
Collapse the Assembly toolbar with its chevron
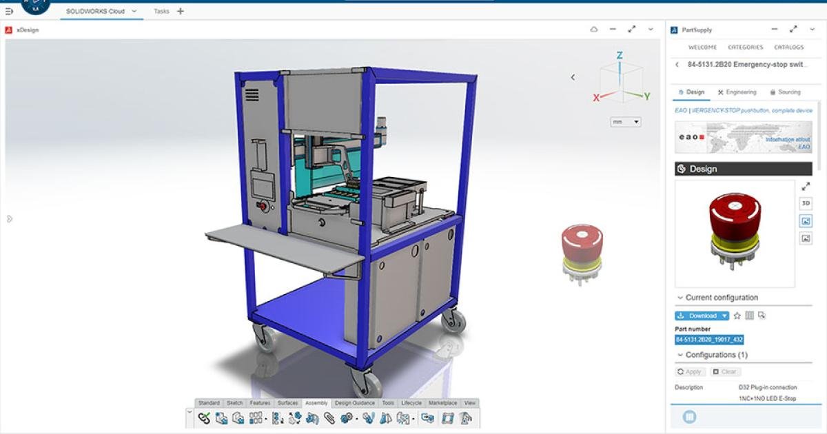click(x=190, y=412)
